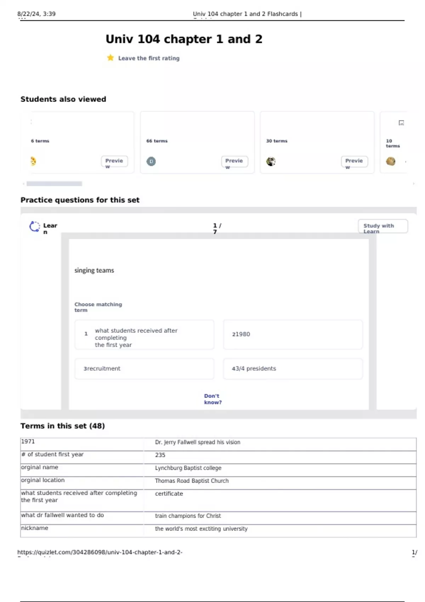Click 'Leave the first rating' link
425x602 pixels.
pyautogui.click(x=149, y=58)
